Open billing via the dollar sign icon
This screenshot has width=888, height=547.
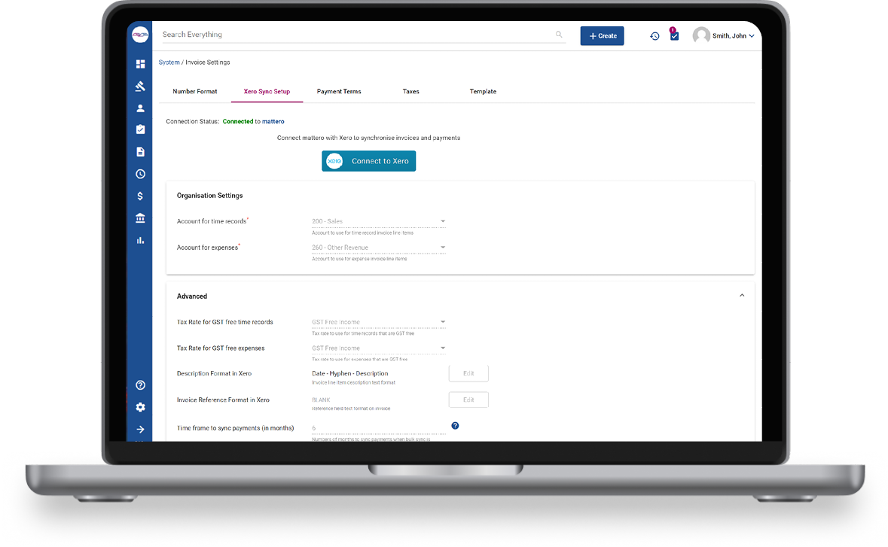pyautogui.click(x=140, y=196)
